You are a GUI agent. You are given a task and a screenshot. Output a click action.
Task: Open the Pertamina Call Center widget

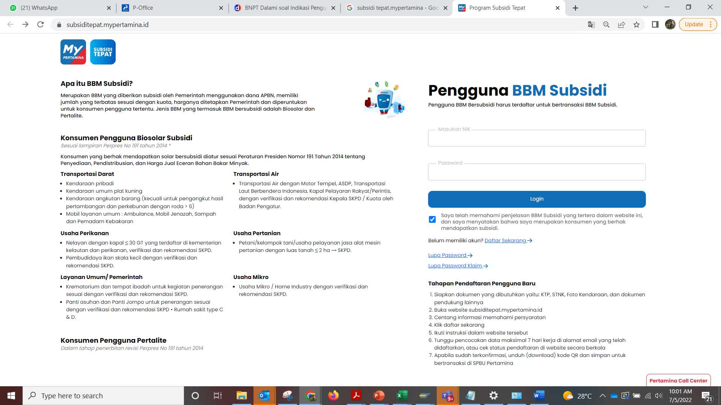678,381
